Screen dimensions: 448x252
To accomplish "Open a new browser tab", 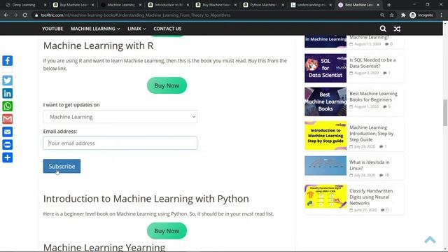I will tap(389, 5).
